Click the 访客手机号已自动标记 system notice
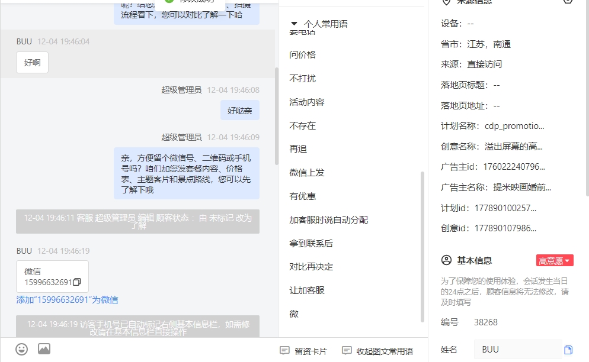This screenshot has height=362, width=589. click(x=138, y=327)
